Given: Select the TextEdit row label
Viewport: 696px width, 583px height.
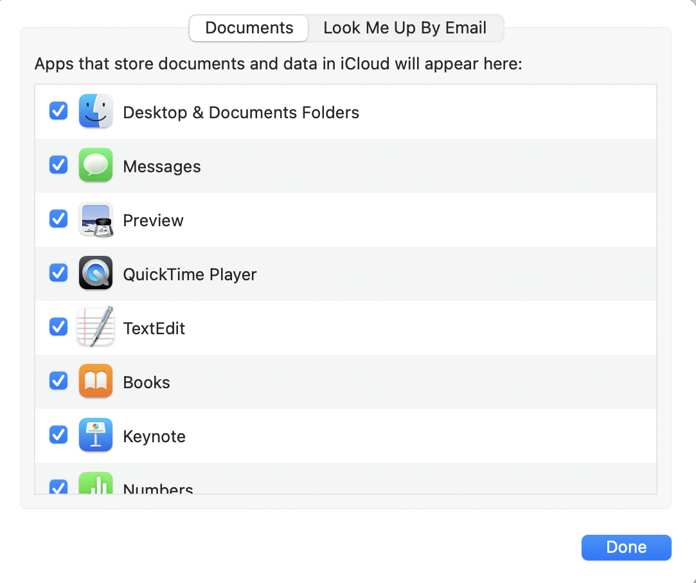Looking at the screenshot, I should pos(154,328).
